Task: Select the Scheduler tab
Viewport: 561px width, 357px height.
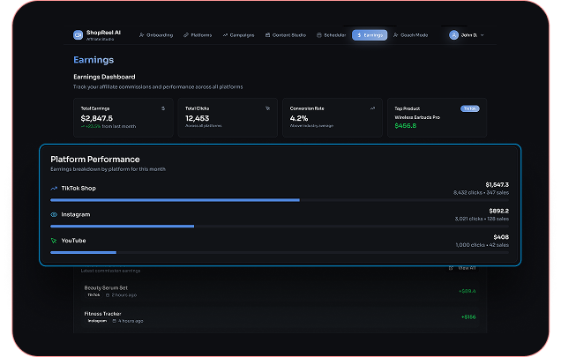Action: pyautogui.click(x=332, y=35)
